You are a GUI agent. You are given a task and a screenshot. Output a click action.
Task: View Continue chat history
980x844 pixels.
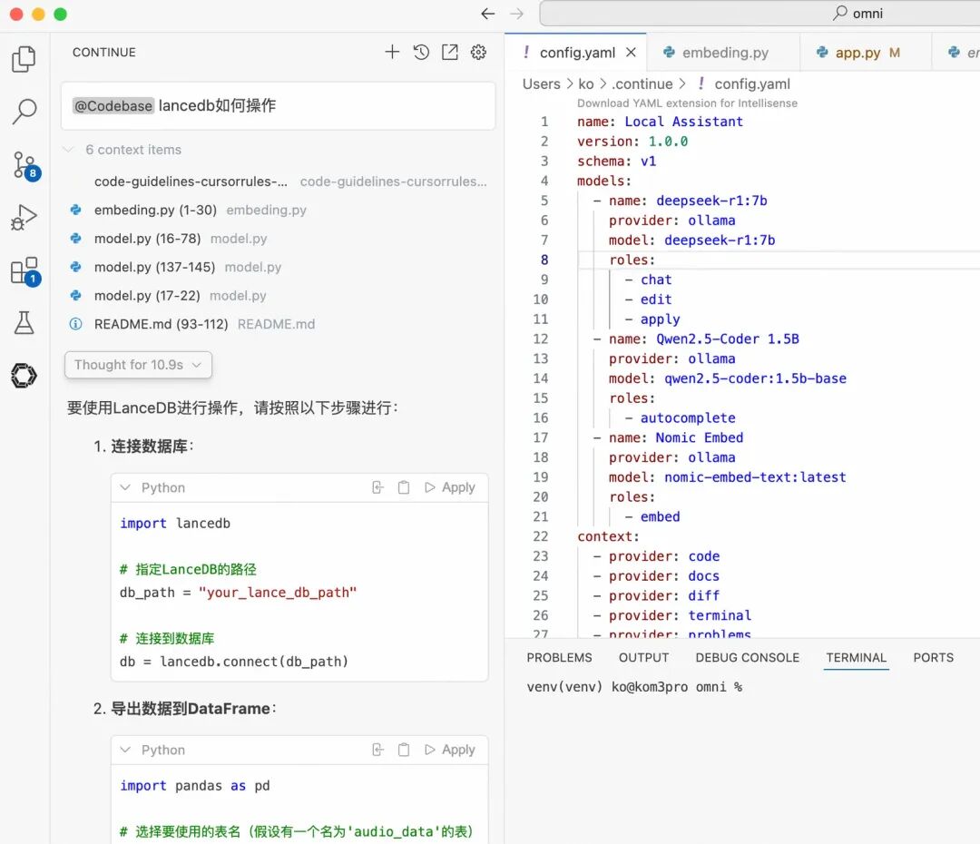421,52
